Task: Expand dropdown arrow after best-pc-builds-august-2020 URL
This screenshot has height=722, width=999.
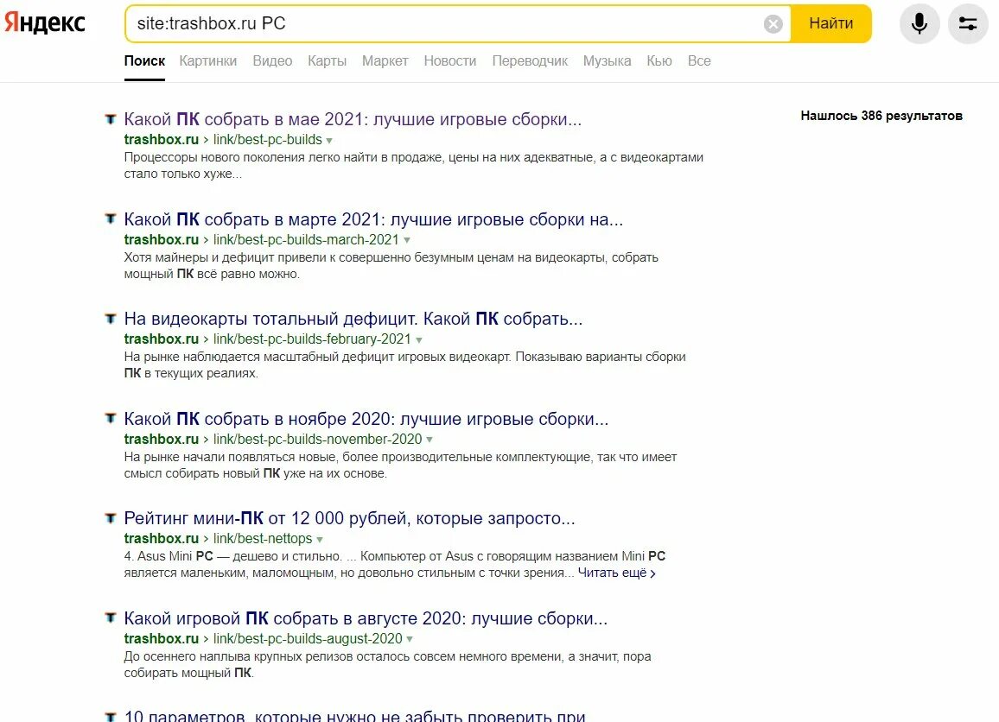Action: [x=410, y=639]
